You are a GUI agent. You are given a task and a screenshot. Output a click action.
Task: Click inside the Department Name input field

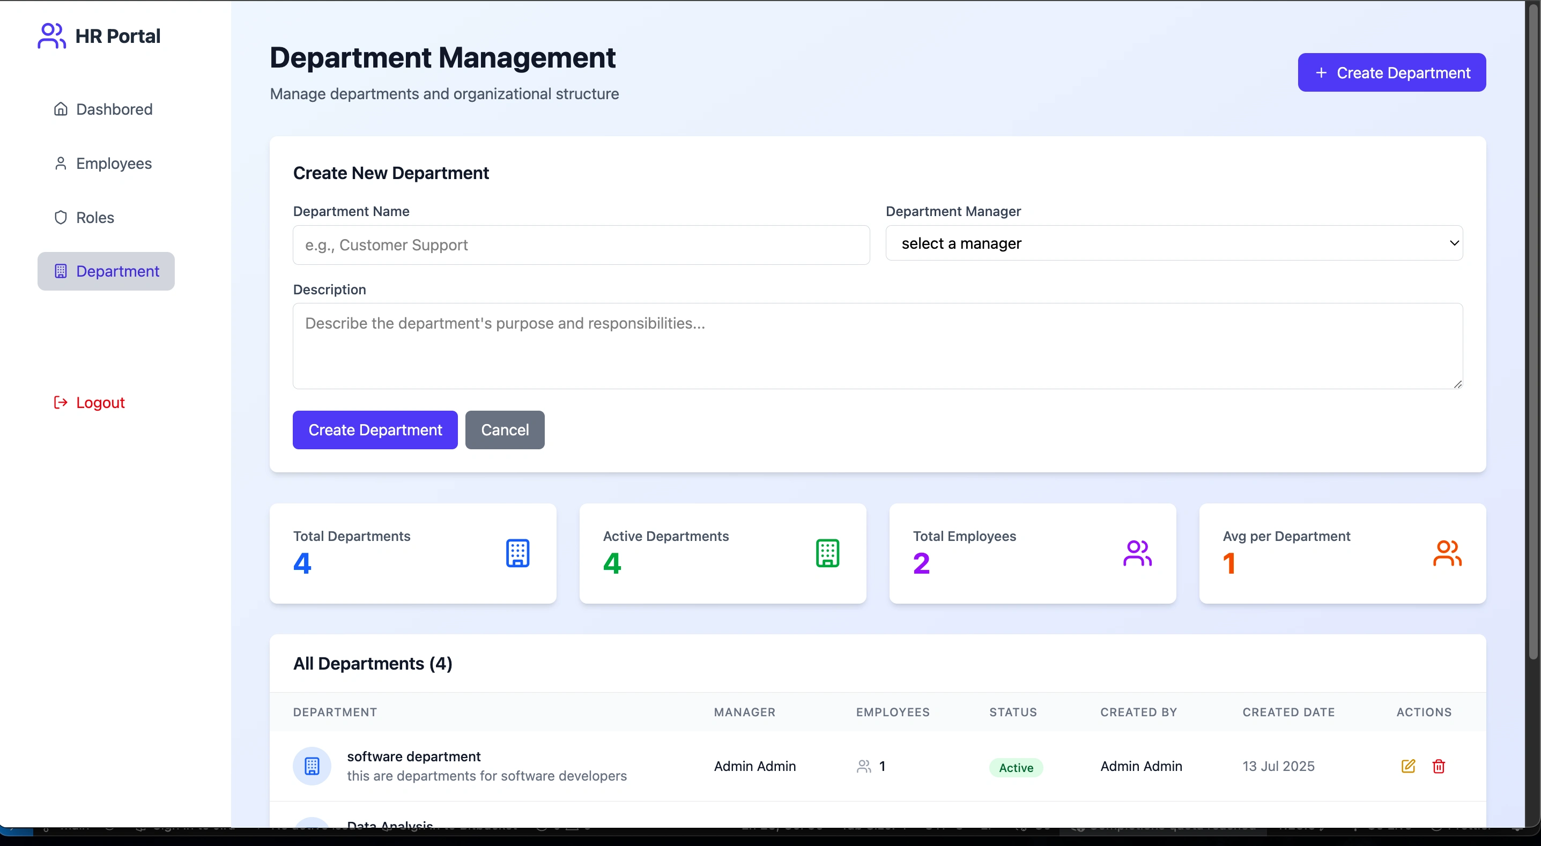click(580, 244)
